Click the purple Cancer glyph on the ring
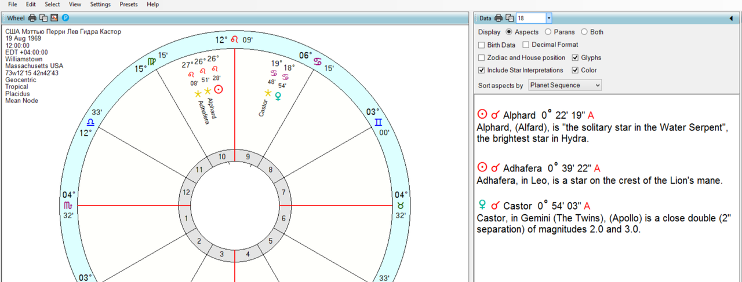This screenshot has width=742, height=282. (x=318, y=61)
